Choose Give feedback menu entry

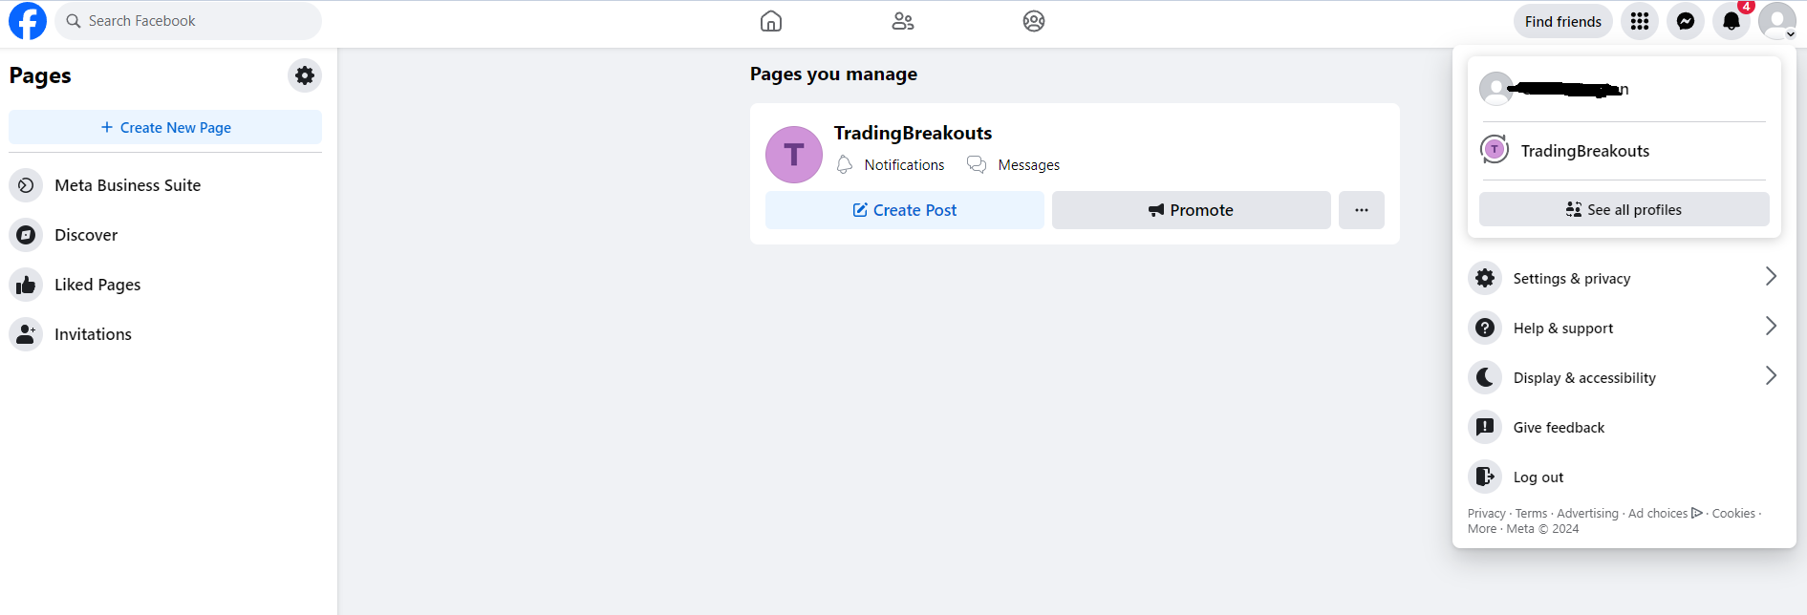(x=1624, y=427)
